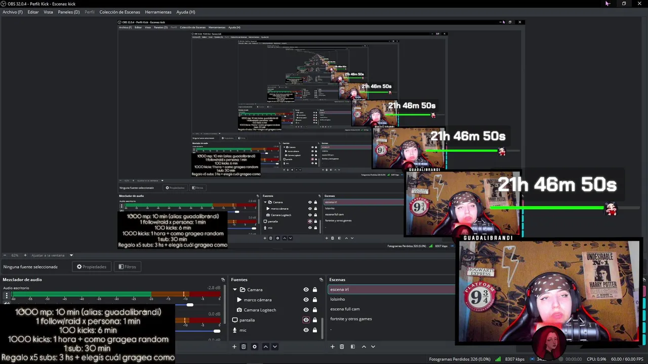Add a new source in Fuentes
This screenshot has height=364, width=648.
[234, 347]
